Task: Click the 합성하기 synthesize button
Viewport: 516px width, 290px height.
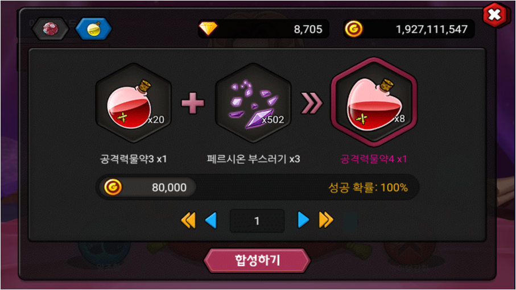Action: coord(257,260)
